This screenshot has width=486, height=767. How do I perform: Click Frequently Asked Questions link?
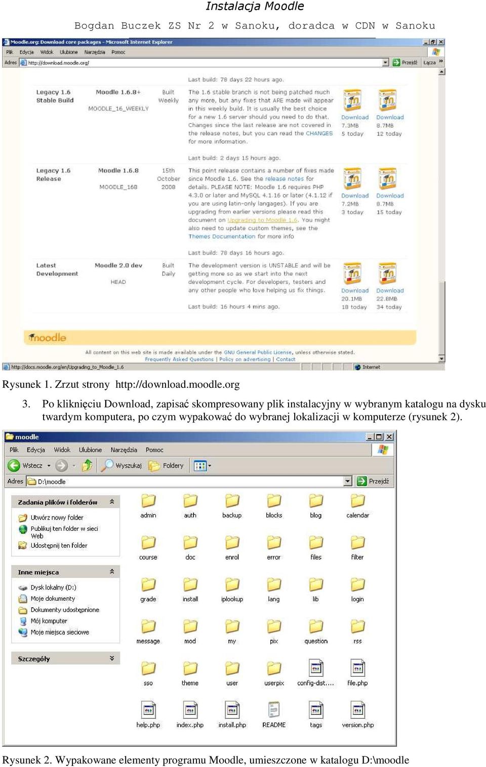(179, 359)
